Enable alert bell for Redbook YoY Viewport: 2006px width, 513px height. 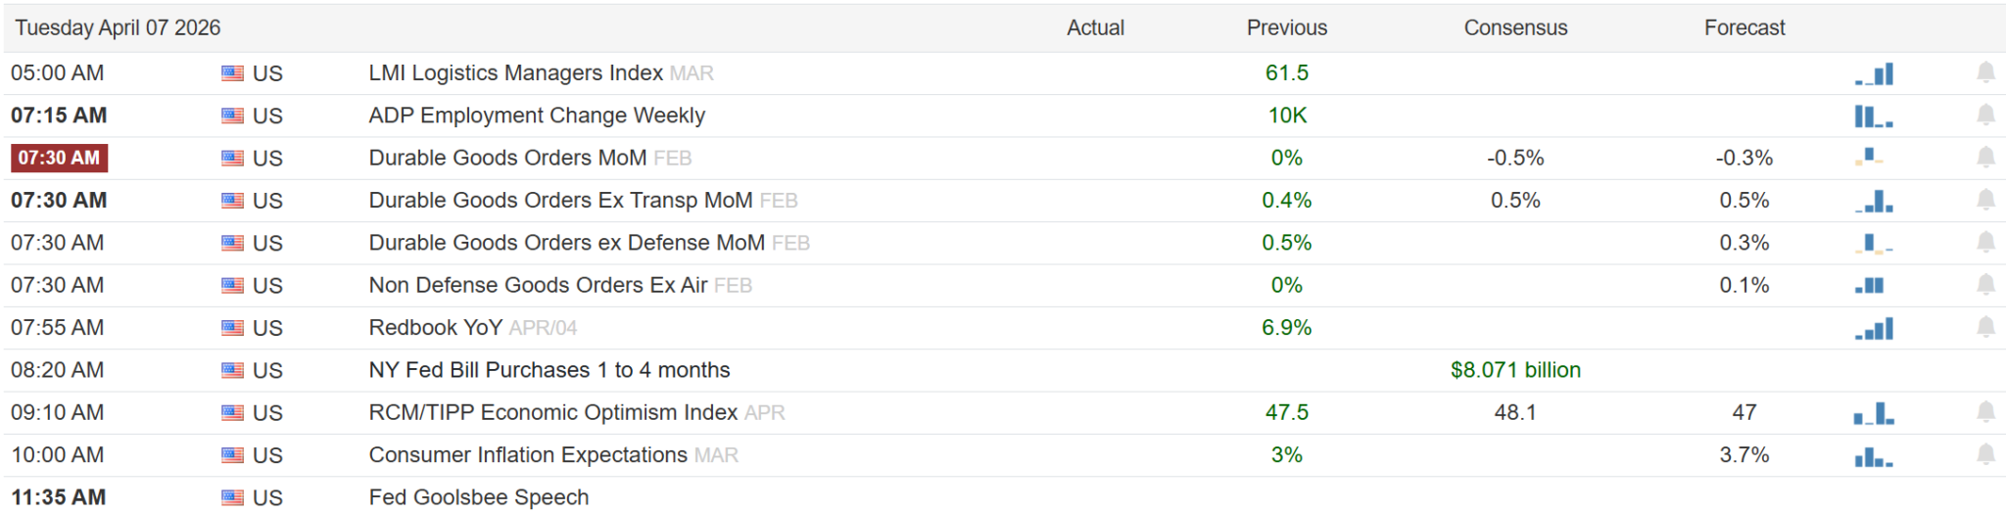point(1985,327)
